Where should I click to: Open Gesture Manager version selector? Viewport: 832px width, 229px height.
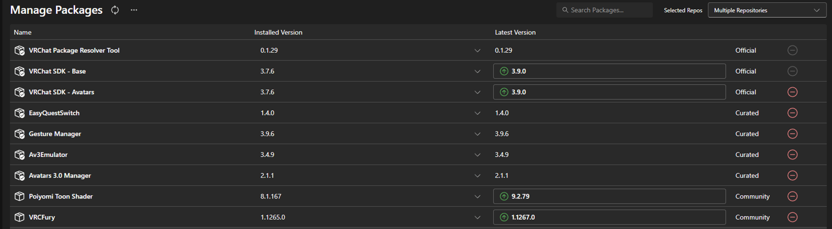478,134
